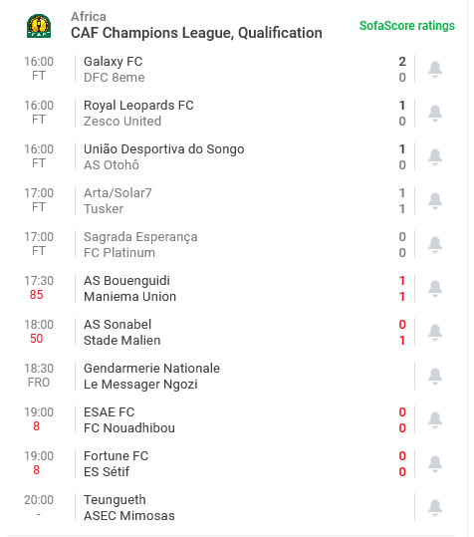Click bell for ESAE FC vs FC Nouadhibou
The width and height of the screenshot is (474, 537).
point(435,419)
